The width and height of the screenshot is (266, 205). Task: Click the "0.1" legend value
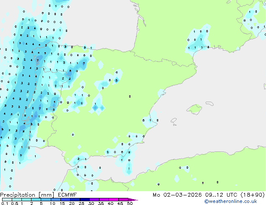pyautogui.click(x=5, y=203)
